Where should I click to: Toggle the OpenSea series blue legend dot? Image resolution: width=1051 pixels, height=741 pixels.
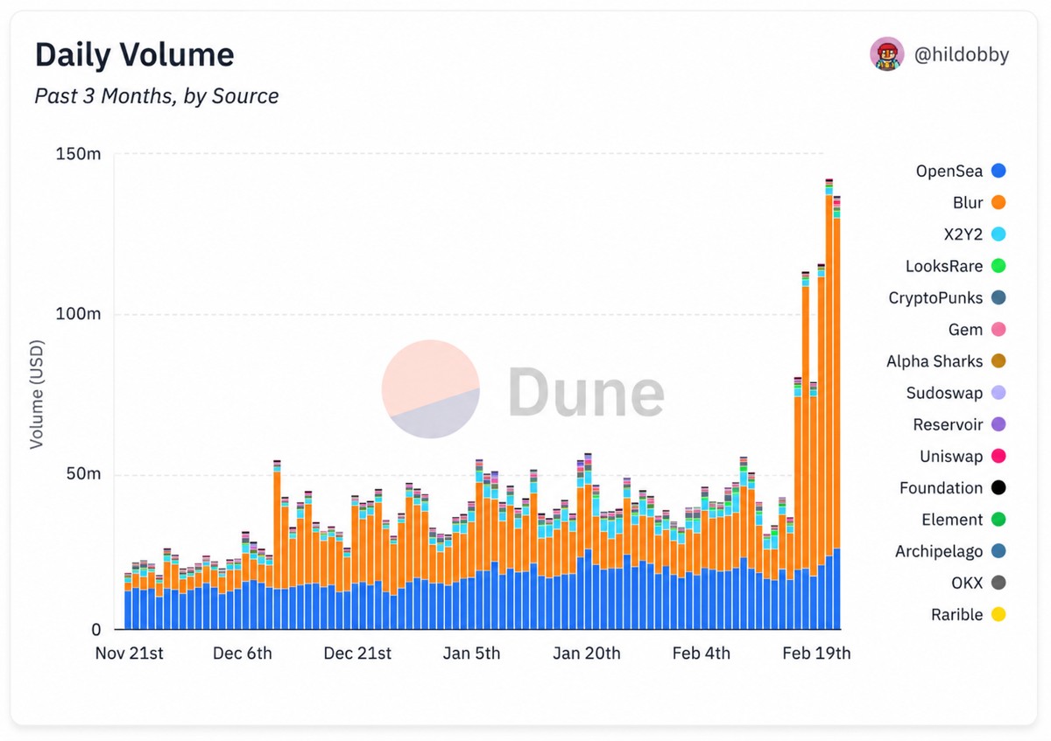998,171
